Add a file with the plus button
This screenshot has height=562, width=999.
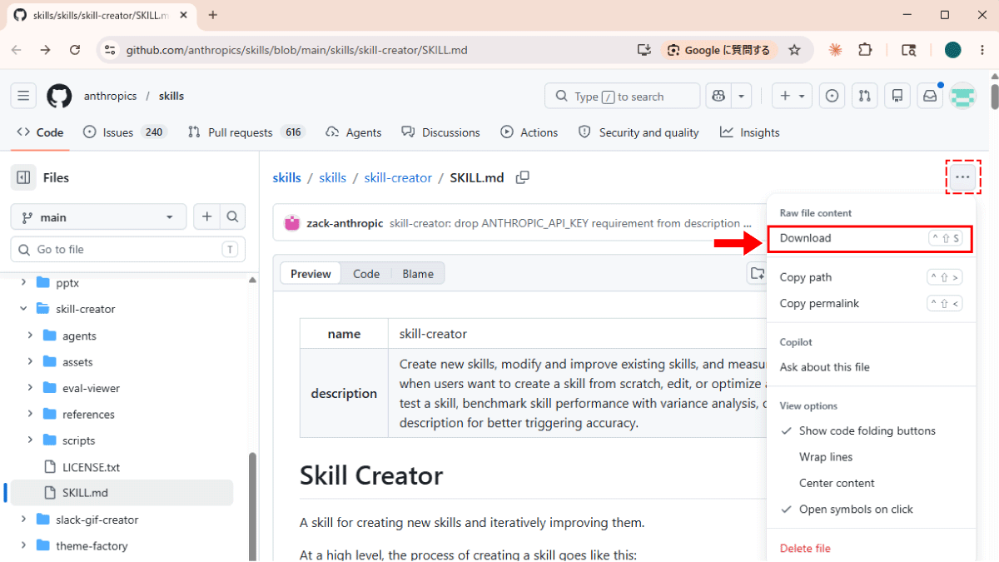[x=206, y=217]
